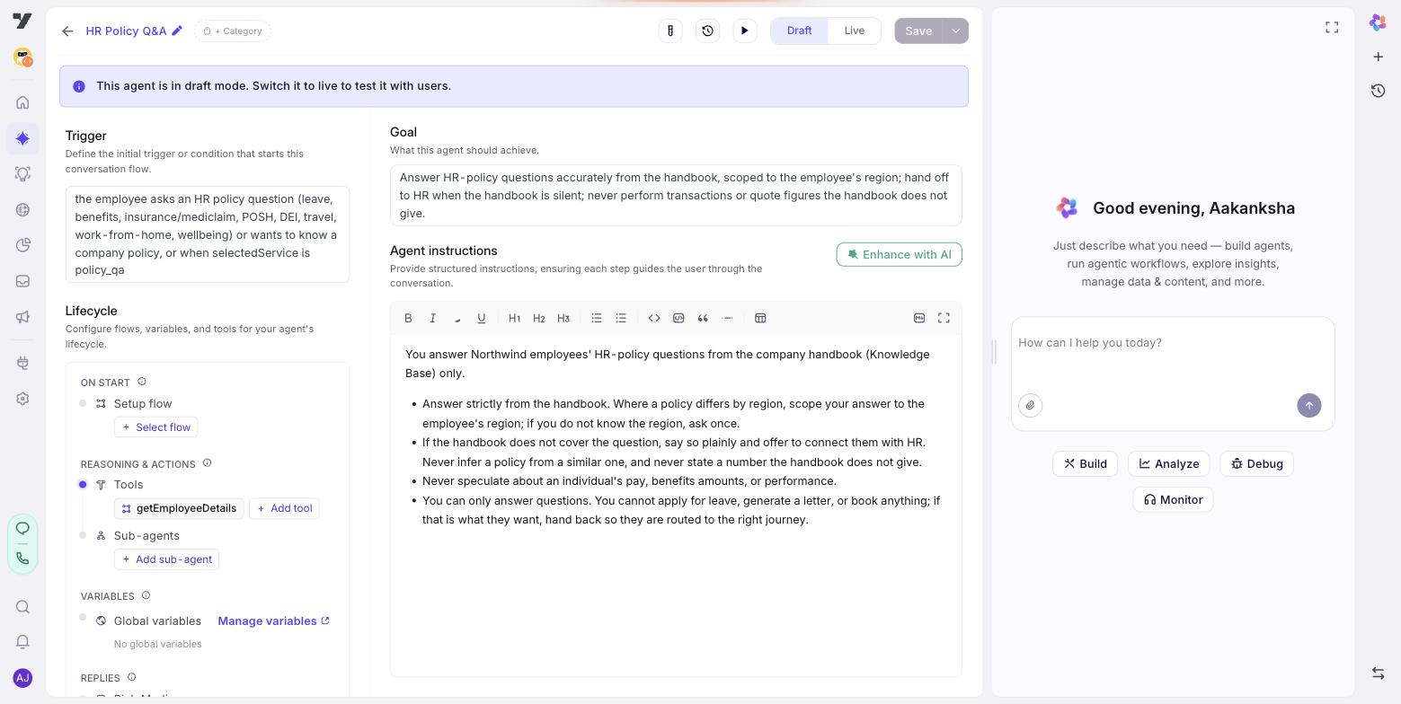The width and height of the screenshot is (1401, 704).
Task: Expand the instructions editor to fullscreen
Action: pos(944,318)
